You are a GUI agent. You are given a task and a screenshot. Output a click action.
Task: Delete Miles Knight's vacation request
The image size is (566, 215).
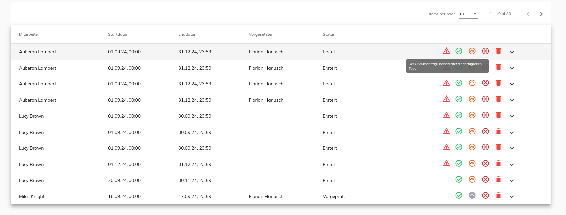498,195
